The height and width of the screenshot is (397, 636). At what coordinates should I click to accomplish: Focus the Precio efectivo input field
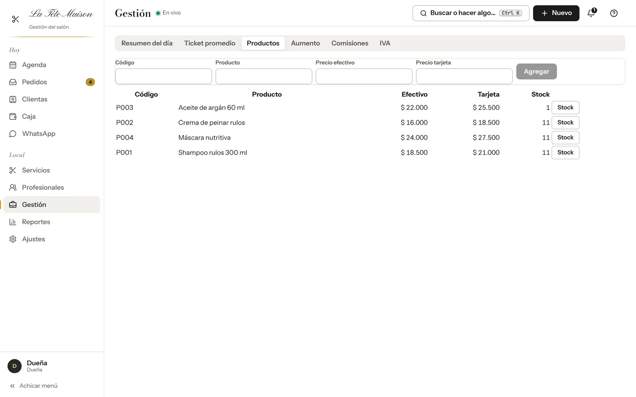(x=364, y=76)
